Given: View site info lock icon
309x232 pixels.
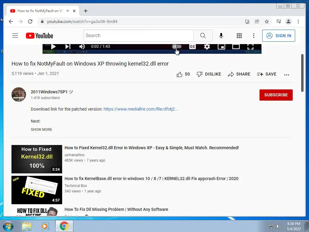Looking at the screenshot, I should (x=42, y=21).
